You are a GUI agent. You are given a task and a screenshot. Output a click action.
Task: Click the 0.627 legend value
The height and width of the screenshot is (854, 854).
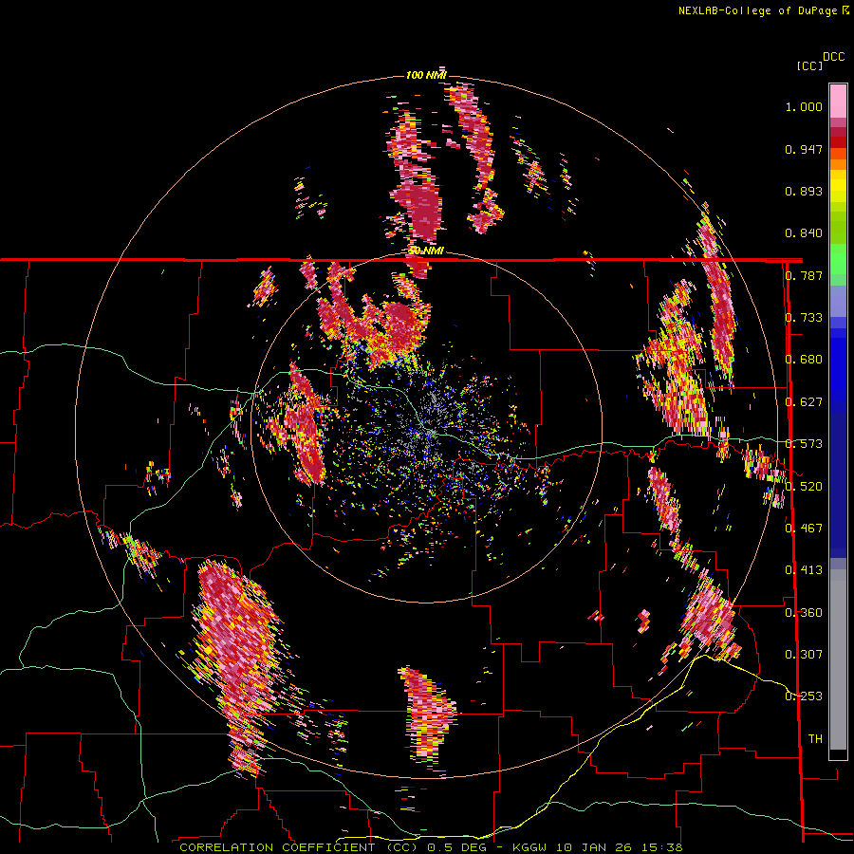(x=804, y=402)
